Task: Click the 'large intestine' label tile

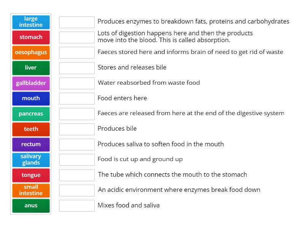Action: click(x=31, y=22)
